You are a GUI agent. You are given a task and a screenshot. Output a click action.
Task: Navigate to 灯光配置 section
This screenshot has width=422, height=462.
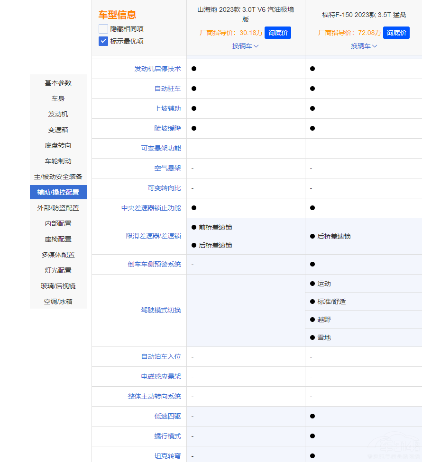point(58,270)
